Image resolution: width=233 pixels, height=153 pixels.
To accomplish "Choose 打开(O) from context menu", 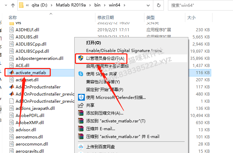I will click(93, 43).
